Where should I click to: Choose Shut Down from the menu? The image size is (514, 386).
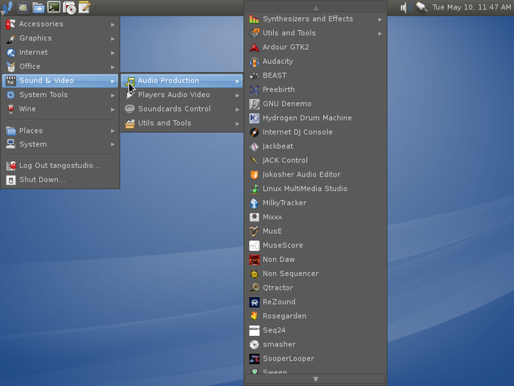point(42,179)
